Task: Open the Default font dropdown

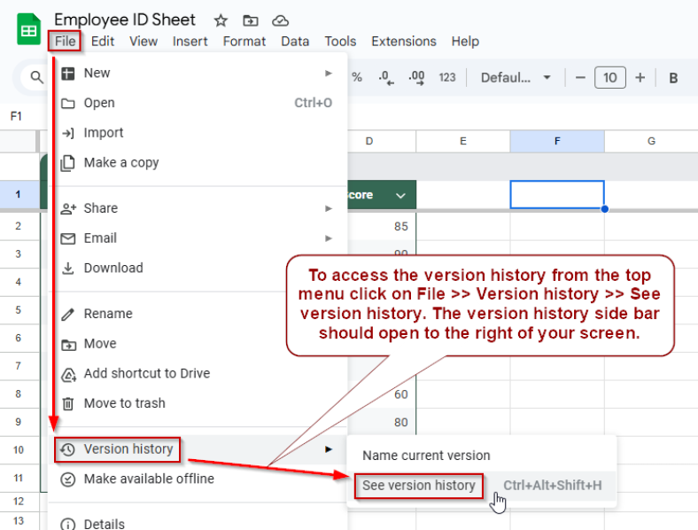Action: pyautogui.click(x=516, y=78)
